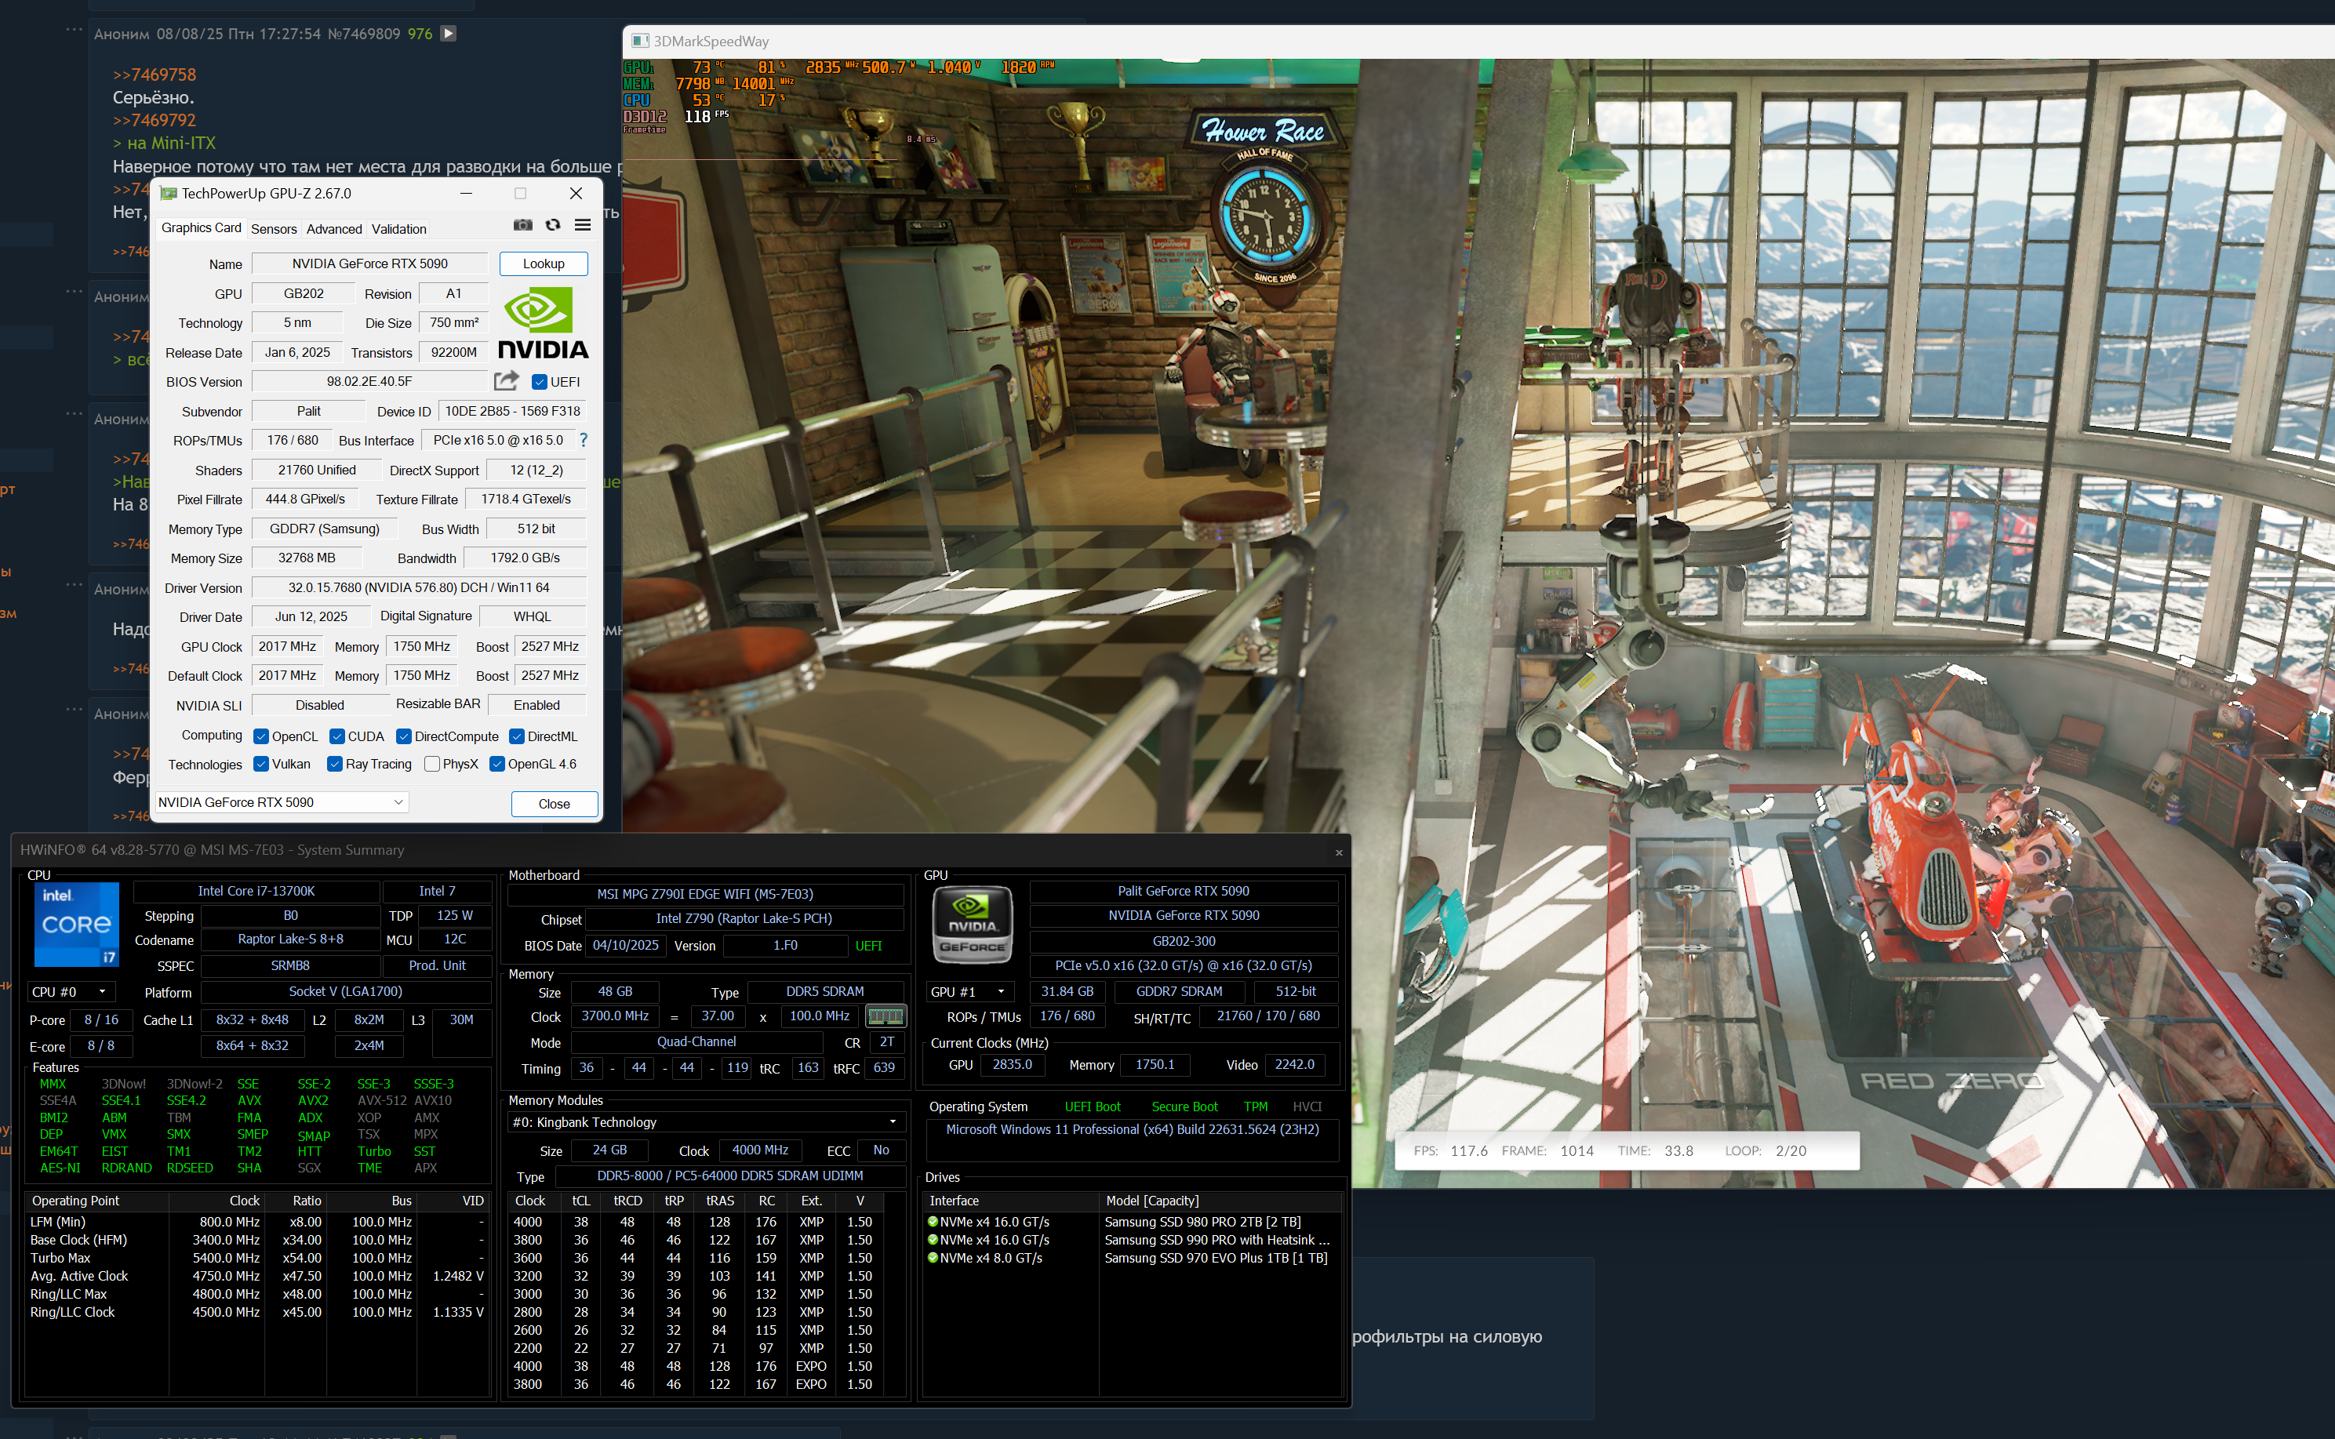Image resolution: width=2335 pixels, height=1439 pixels.
Task: Click the Intel Core i7 logo in HWiNFO
Action: (x=76, y=923)
